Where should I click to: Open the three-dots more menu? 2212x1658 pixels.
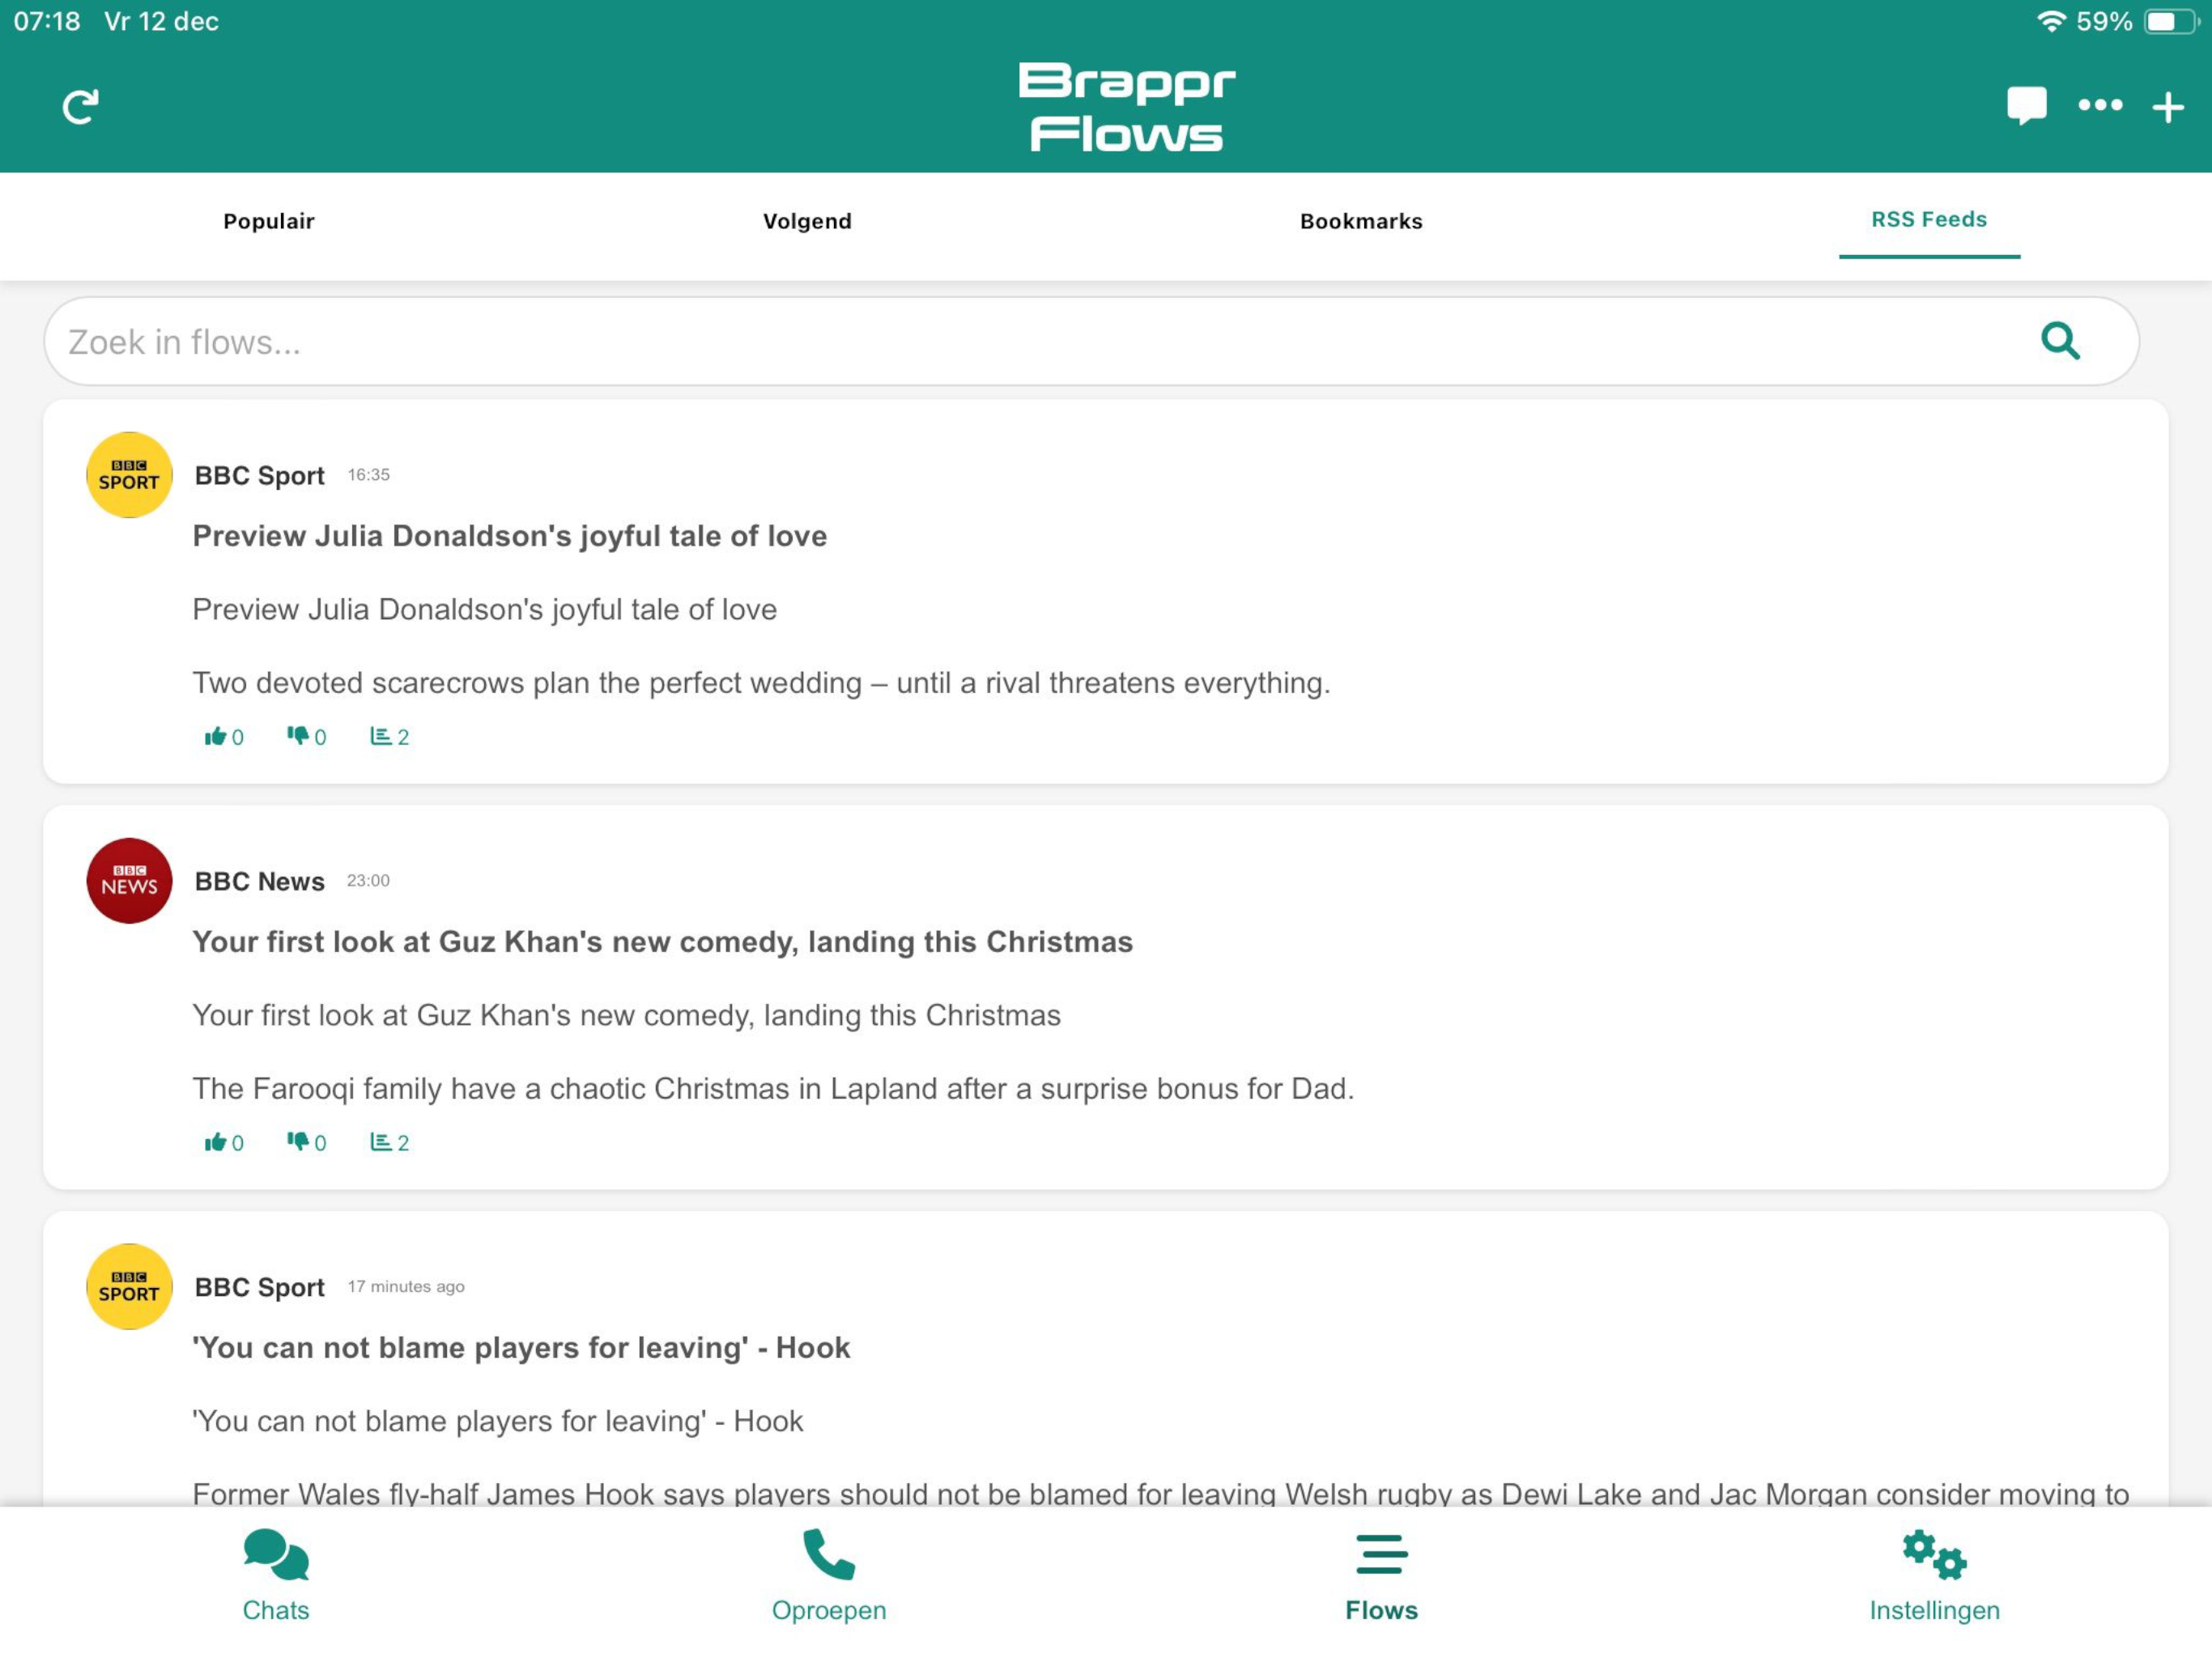(2099, 104)
